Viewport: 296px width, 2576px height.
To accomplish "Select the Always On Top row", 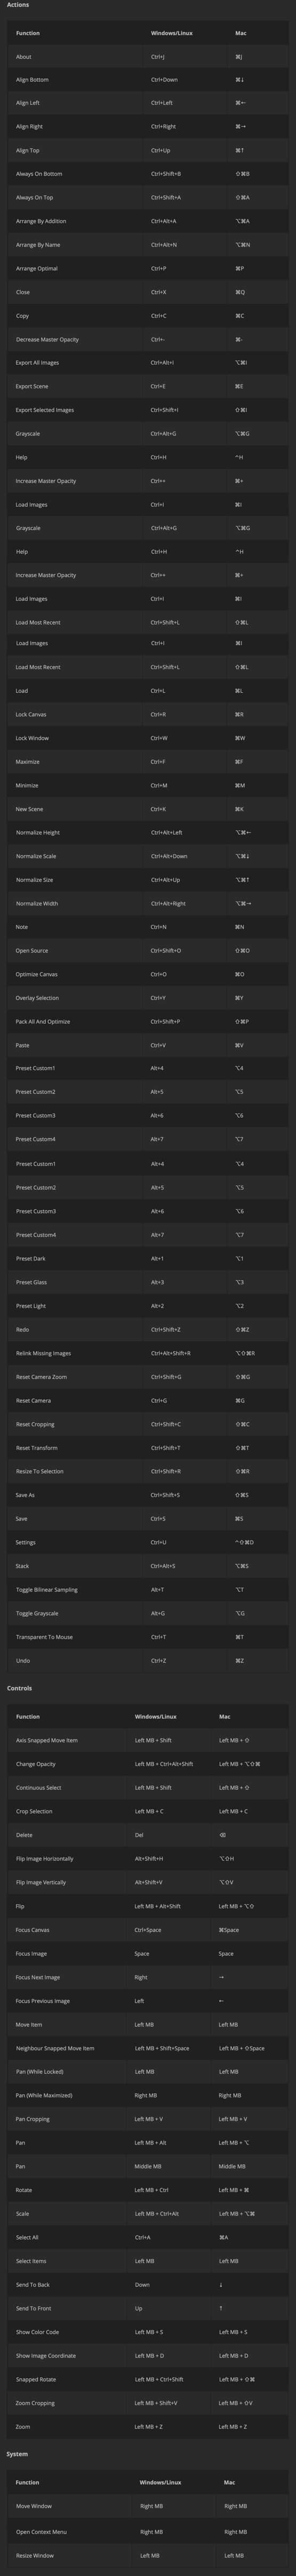I will click(147, 198).
